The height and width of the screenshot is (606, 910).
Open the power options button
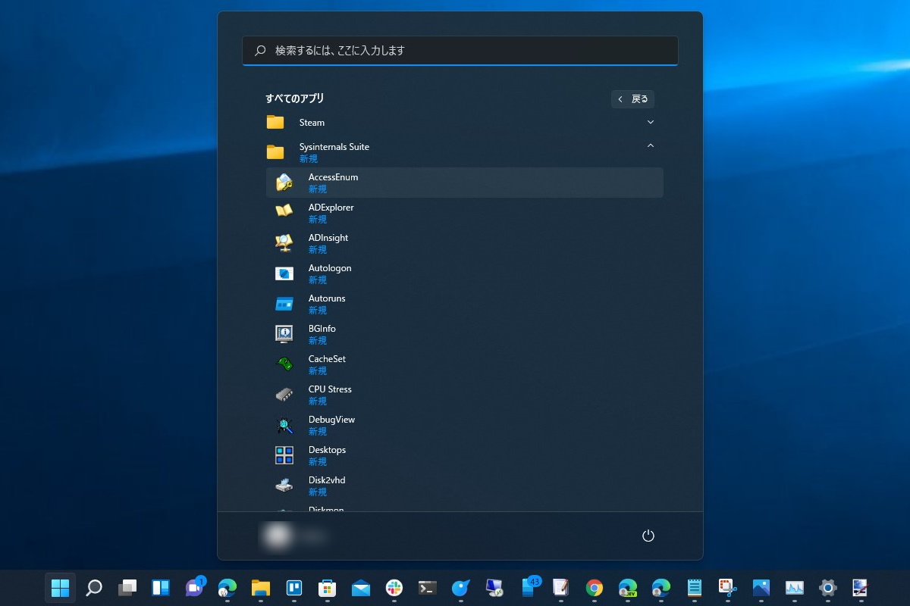648,536
